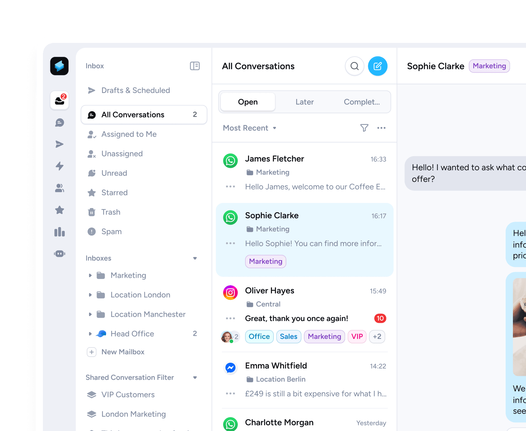This screenshot has height=431, width=526.
Task: Toggle the sidebar collapse panel icon
Action: coord(195,66)
